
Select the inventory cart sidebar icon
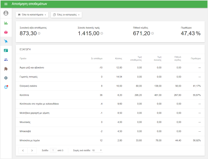point(6,41)
